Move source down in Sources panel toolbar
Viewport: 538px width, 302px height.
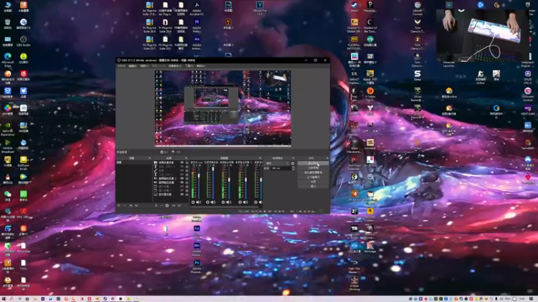tap(179, 205)
